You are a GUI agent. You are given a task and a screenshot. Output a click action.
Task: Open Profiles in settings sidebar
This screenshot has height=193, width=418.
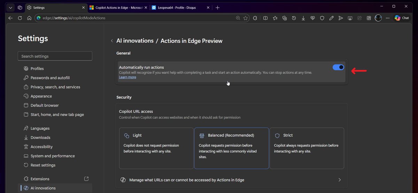click(55, 69)
